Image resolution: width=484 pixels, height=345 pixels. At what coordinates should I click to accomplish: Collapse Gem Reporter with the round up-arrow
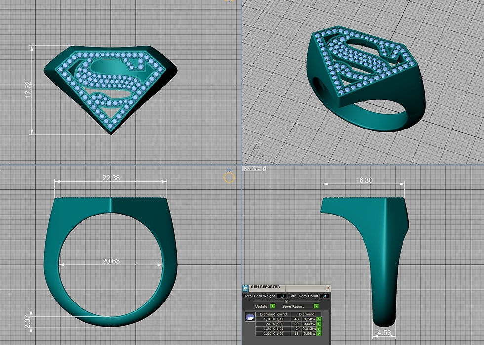coord(286,301)
